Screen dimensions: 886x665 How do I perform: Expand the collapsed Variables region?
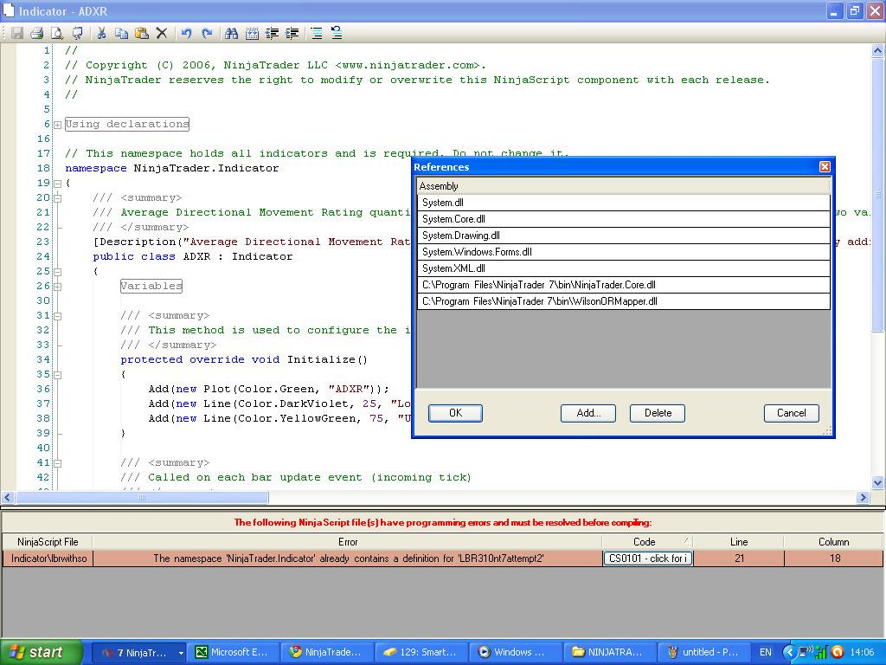[x=57, y=287]
